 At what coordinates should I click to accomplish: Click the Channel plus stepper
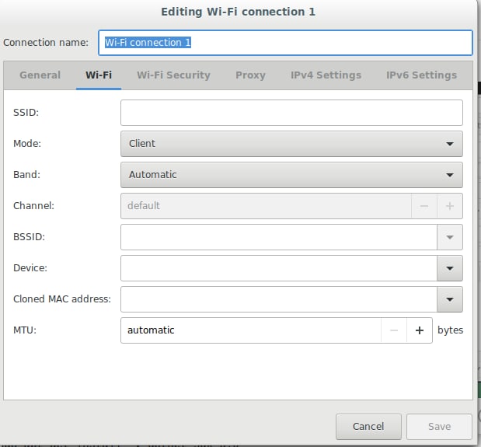(x=450, y=206)
